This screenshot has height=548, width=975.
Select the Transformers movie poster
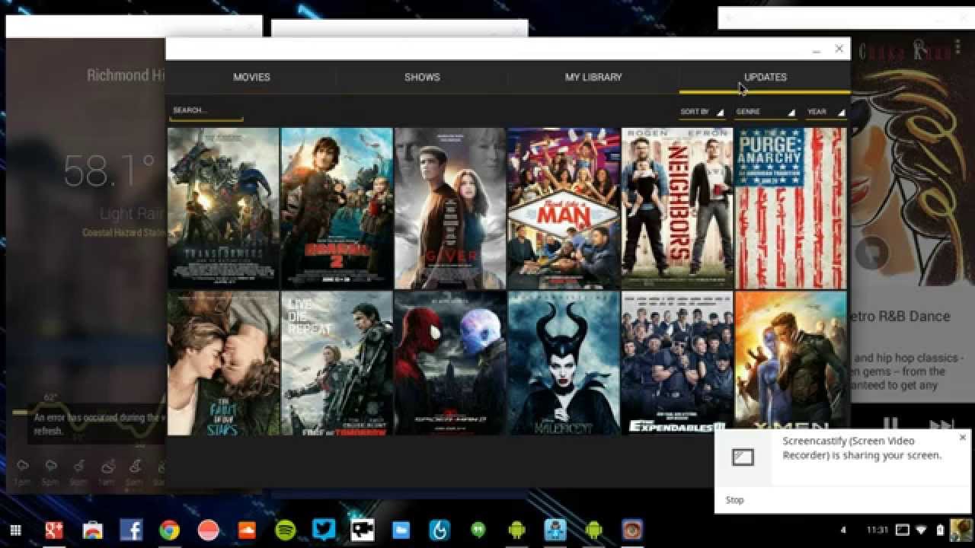click(x=223, y=208)
